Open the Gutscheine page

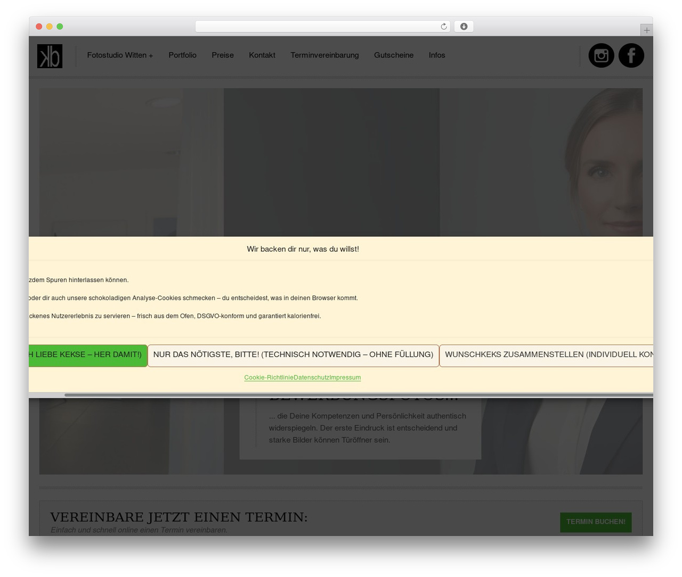[x=394, y=55]
